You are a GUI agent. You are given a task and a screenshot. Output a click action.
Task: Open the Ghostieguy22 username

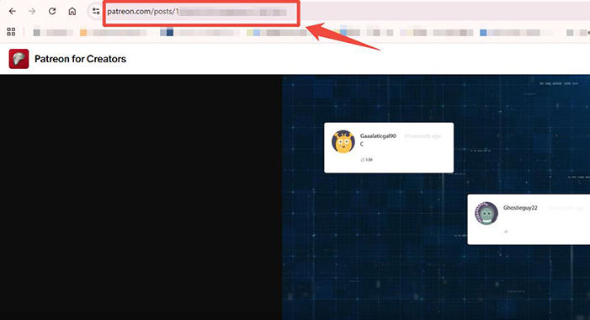tap(520, 208)
